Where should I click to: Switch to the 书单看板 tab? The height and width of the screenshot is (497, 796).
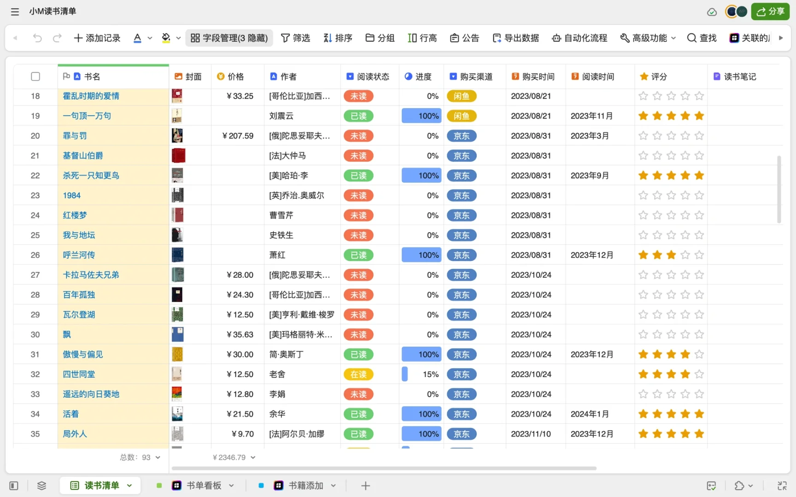(x=203, y=485)
